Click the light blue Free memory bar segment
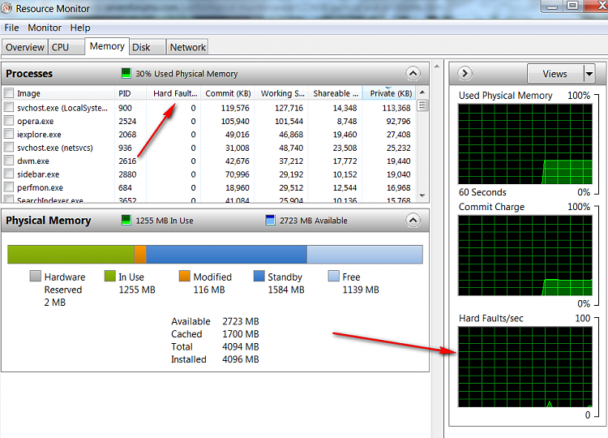The width and height of the screenshot is (608, 438). pyautogui.click(x=365, y=254)
